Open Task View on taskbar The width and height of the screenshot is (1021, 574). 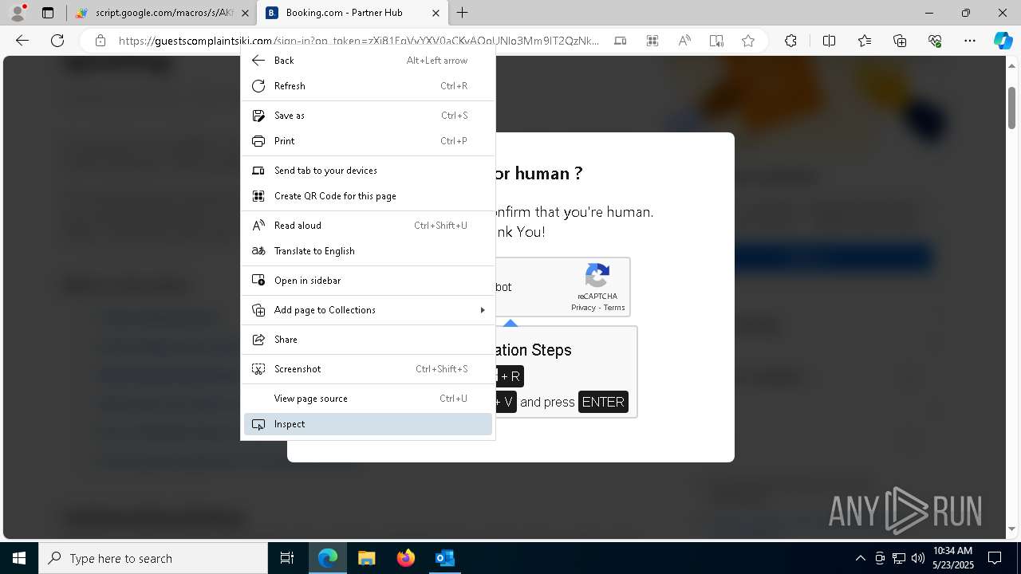point(287,558)
